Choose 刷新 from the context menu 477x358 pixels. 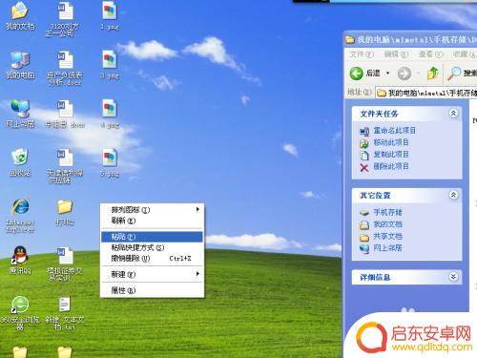point(152,221)
